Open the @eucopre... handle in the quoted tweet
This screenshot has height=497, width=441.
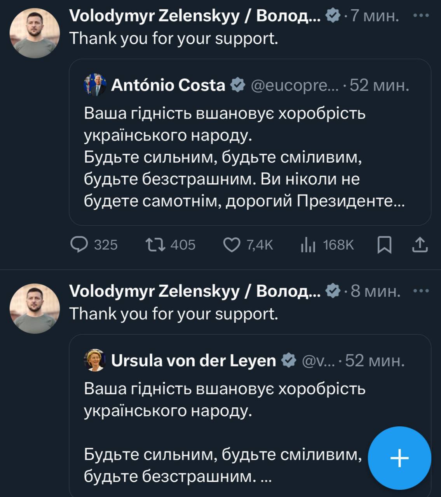(x=295, y=85)
